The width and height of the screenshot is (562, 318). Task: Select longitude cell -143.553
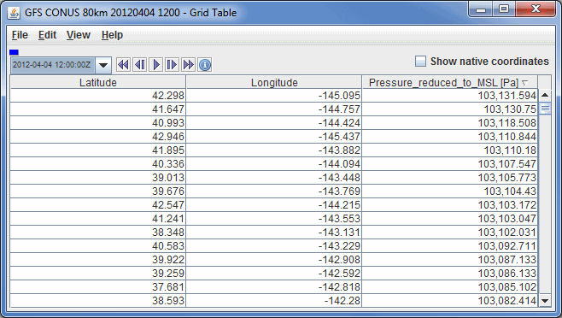274,218
